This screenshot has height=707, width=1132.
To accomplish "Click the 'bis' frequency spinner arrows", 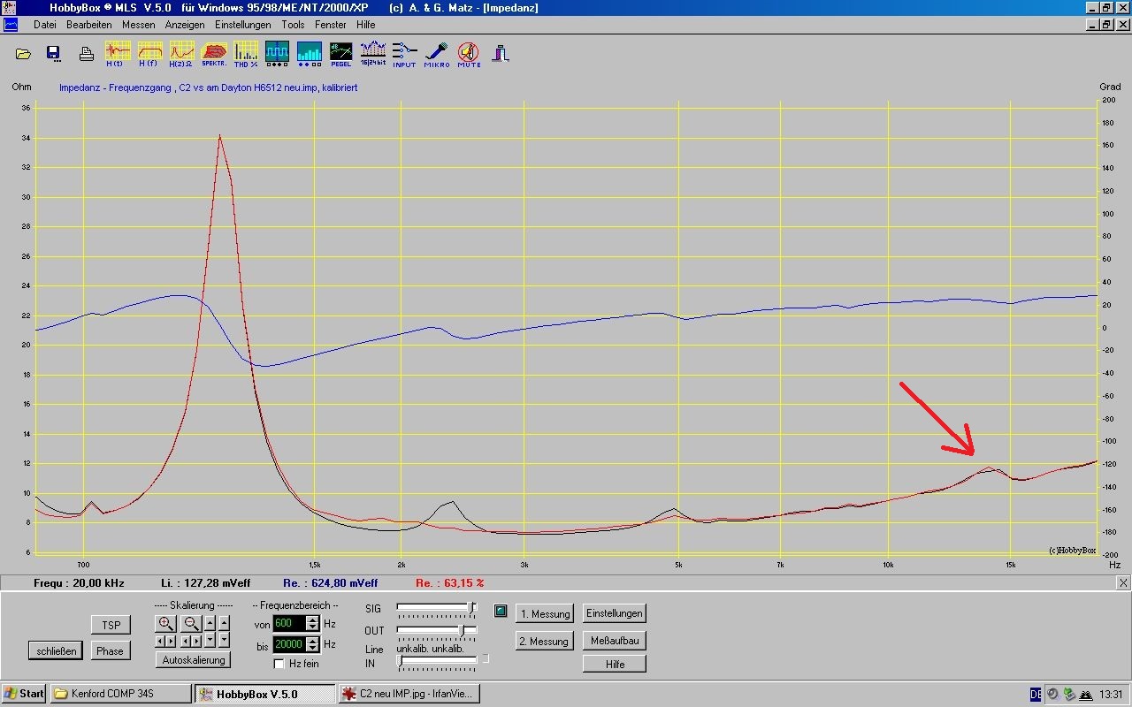I will 312,644.
